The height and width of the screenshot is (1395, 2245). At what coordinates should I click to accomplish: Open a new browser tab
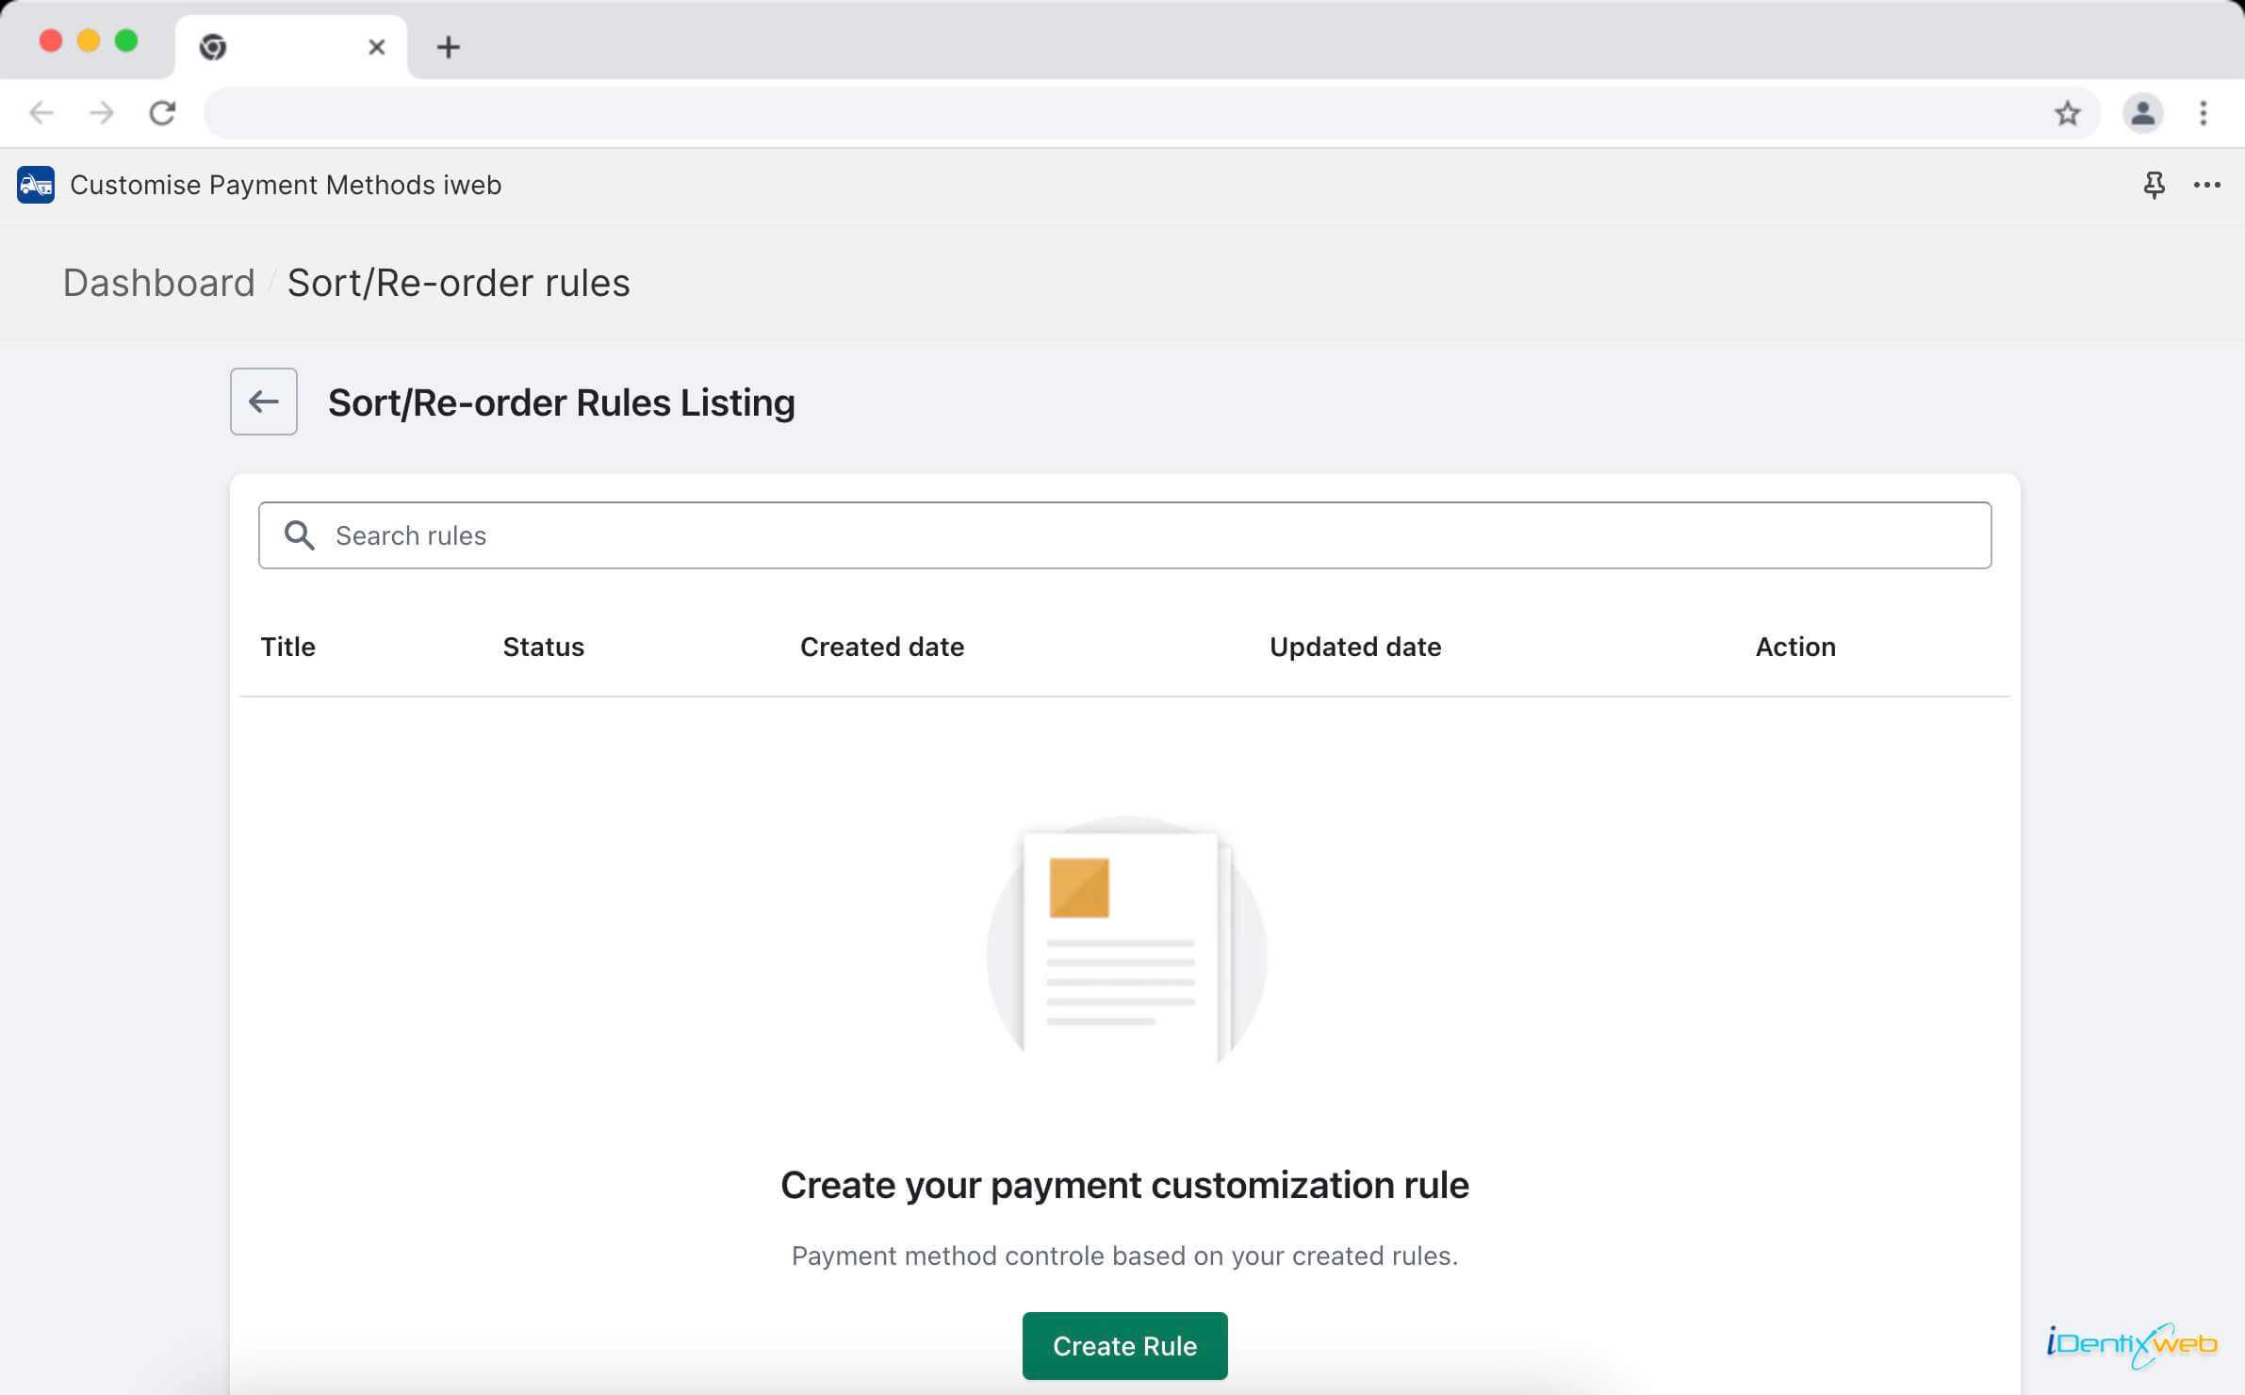coord(449,47)
